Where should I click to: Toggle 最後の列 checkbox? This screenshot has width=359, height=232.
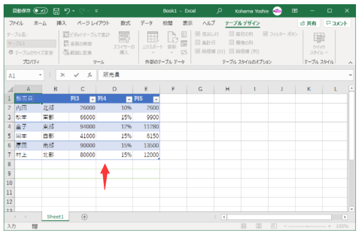(232, 42)
